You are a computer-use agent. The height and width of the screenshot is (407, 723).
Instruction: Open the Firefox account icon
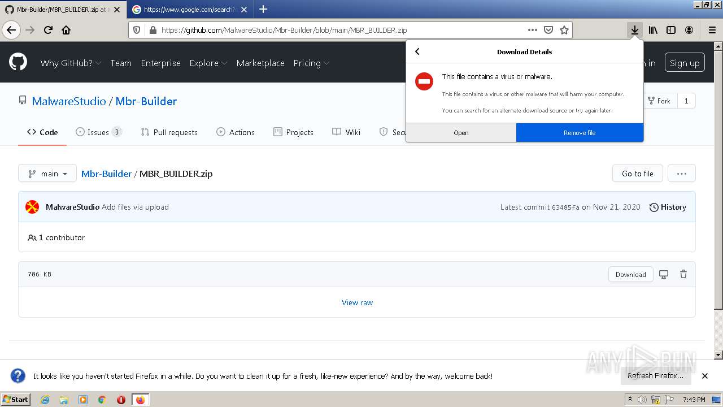coord(689,30)
